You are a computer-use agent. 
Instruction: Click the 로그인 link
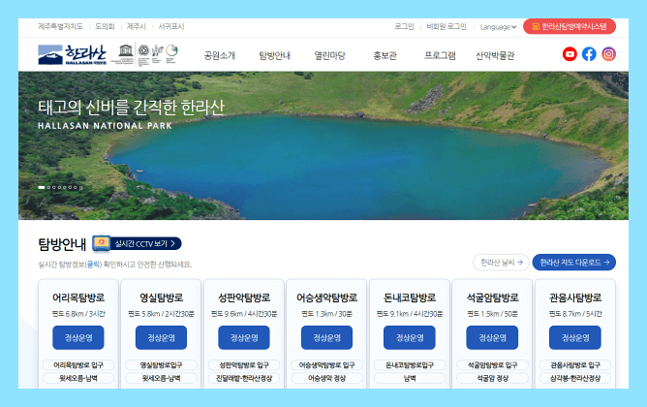coord(405,26)
